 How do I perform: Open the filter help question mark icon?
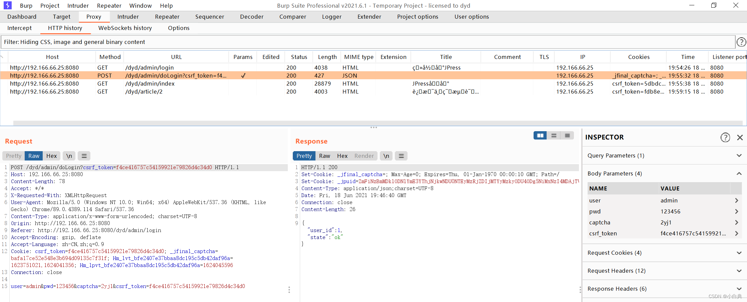point(741,42)
